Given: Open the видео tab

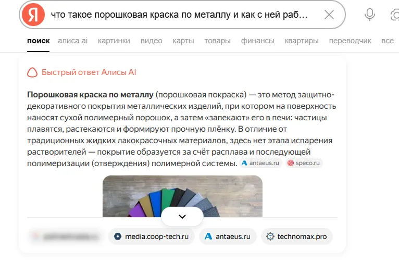Looking at the screenshot, I should (151, 41).
